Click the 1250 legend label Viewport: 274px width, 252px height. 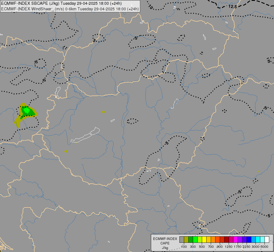[x=229, y=247]
